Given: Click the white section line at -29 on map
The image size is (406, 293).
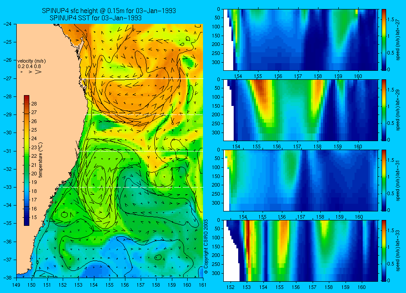Looking at the screenshot, I should click(144, 114).
